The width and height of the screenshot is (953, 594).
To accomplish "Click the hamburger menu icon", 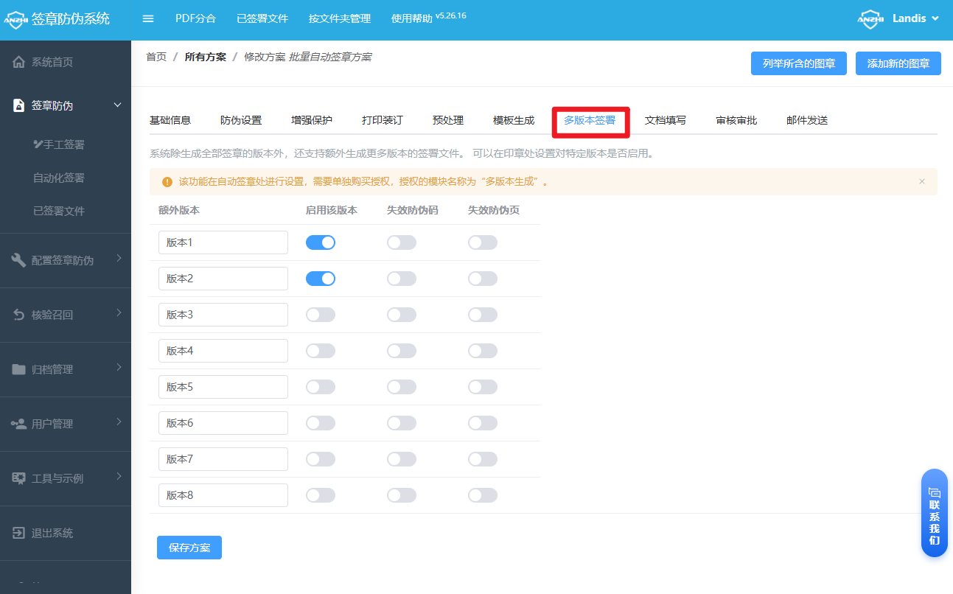I will [147, 18].
